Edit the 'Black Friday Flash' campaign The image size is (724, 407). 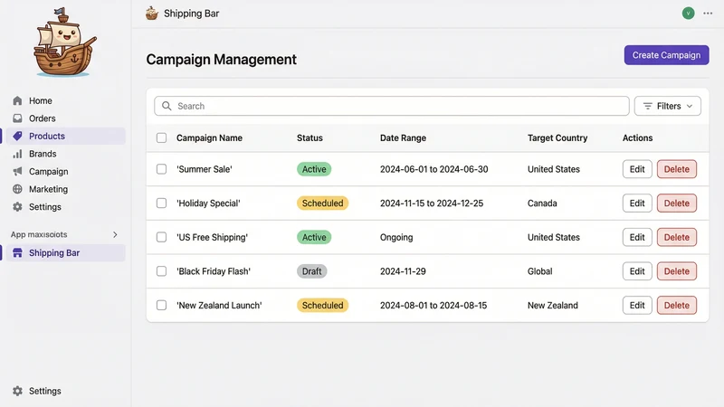pyautogui.click(x=637, y=271)
